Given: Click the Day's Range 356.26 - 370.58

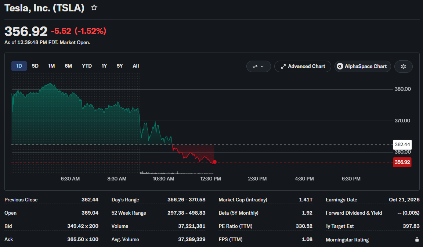Looking at the screenshot, I should [187, 200].
